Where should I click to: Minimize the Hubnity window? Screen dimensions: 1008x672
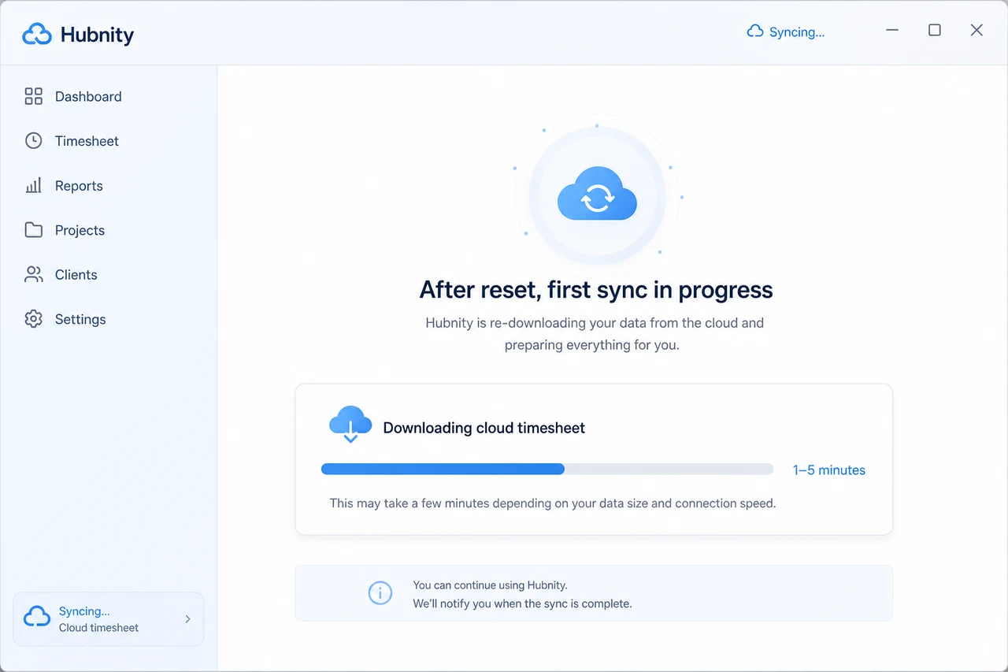point(892,30)
